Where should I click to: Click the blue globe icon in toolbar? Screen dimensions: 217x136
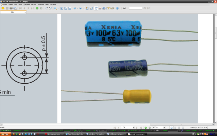pos(117,8)
